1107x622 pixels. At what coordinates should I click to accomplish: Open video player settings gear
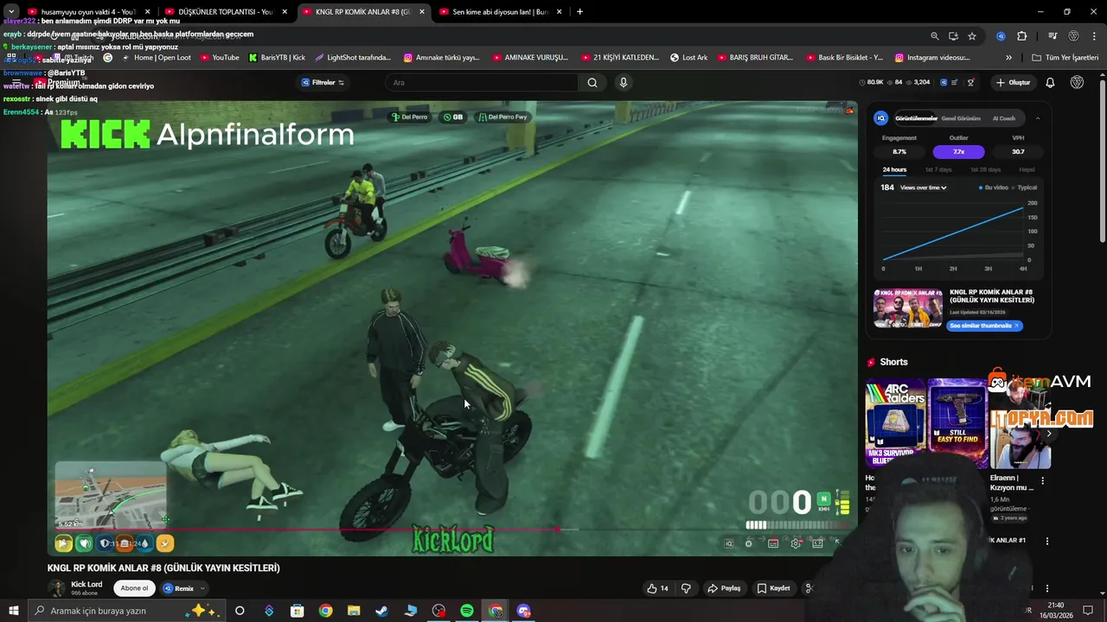(x=796, y=543)
